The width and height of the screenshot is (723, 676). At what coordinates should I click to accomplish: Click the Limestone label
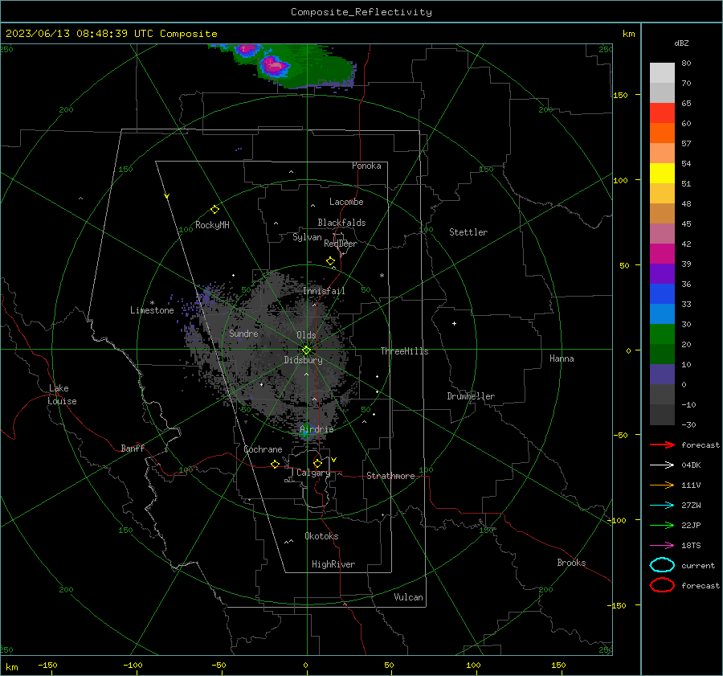pos(152,310)
